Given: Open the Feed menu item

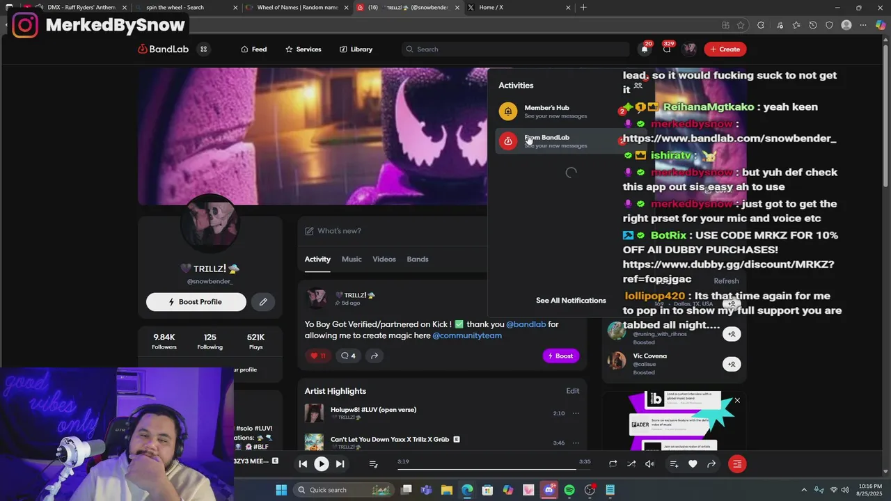Looking at the screenshot, I should point(254,49).
